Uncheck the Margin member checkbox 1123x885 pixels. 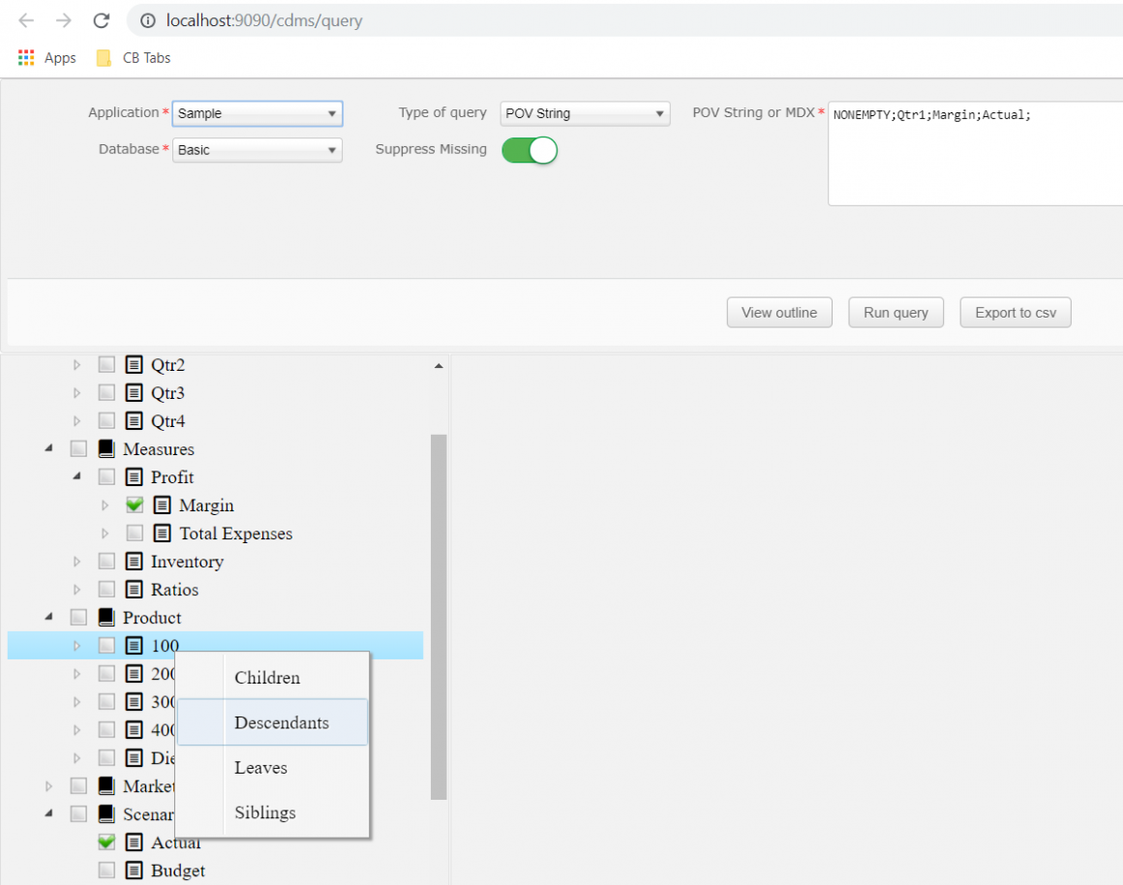click(135, 504)
